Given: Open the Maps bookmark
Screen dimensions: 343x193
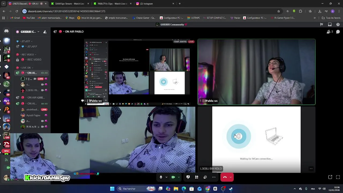Looking at the screenshot, I should tap(70, 18).
